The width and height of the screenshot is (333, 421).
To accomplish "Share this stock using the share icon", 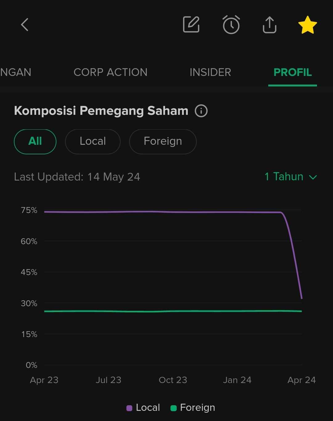I will pos(269,25).
